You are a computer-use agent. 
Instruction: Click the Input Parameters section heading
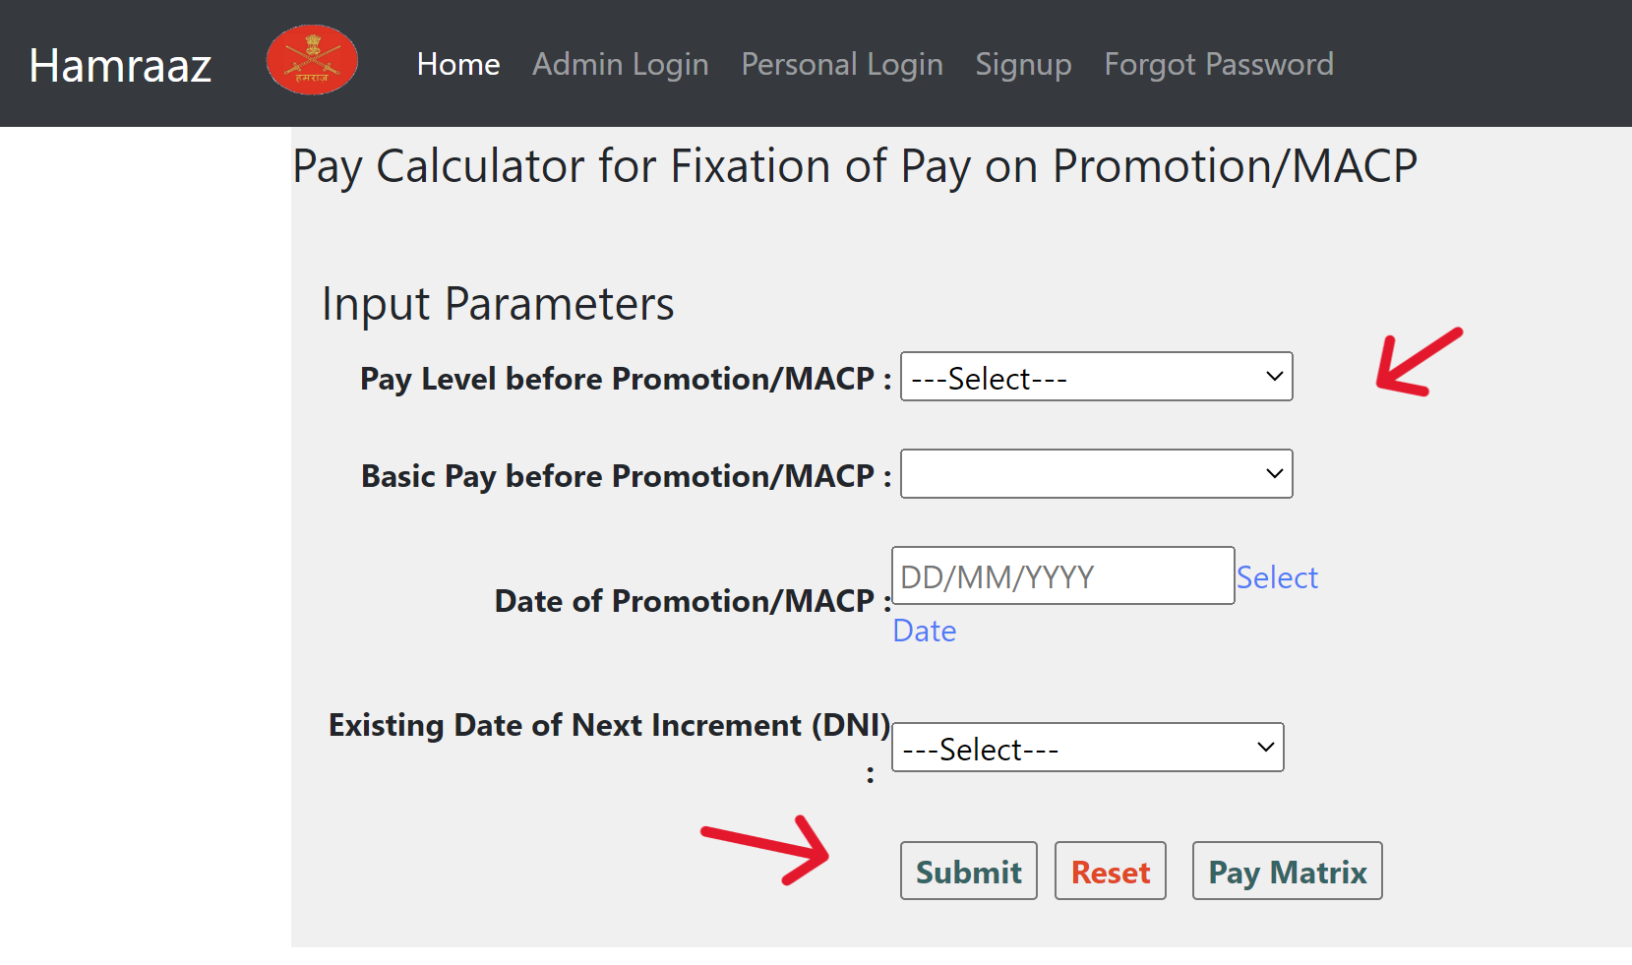497,303
